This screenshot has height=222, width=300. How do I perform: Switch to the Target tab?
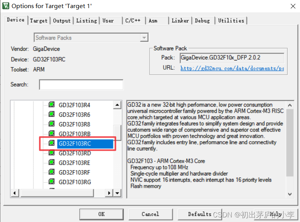tap(39, 20)
